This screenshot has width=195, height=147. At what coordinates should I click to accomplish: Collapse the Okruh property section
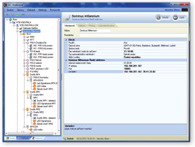pyautogui.click(x=66, y=40)
